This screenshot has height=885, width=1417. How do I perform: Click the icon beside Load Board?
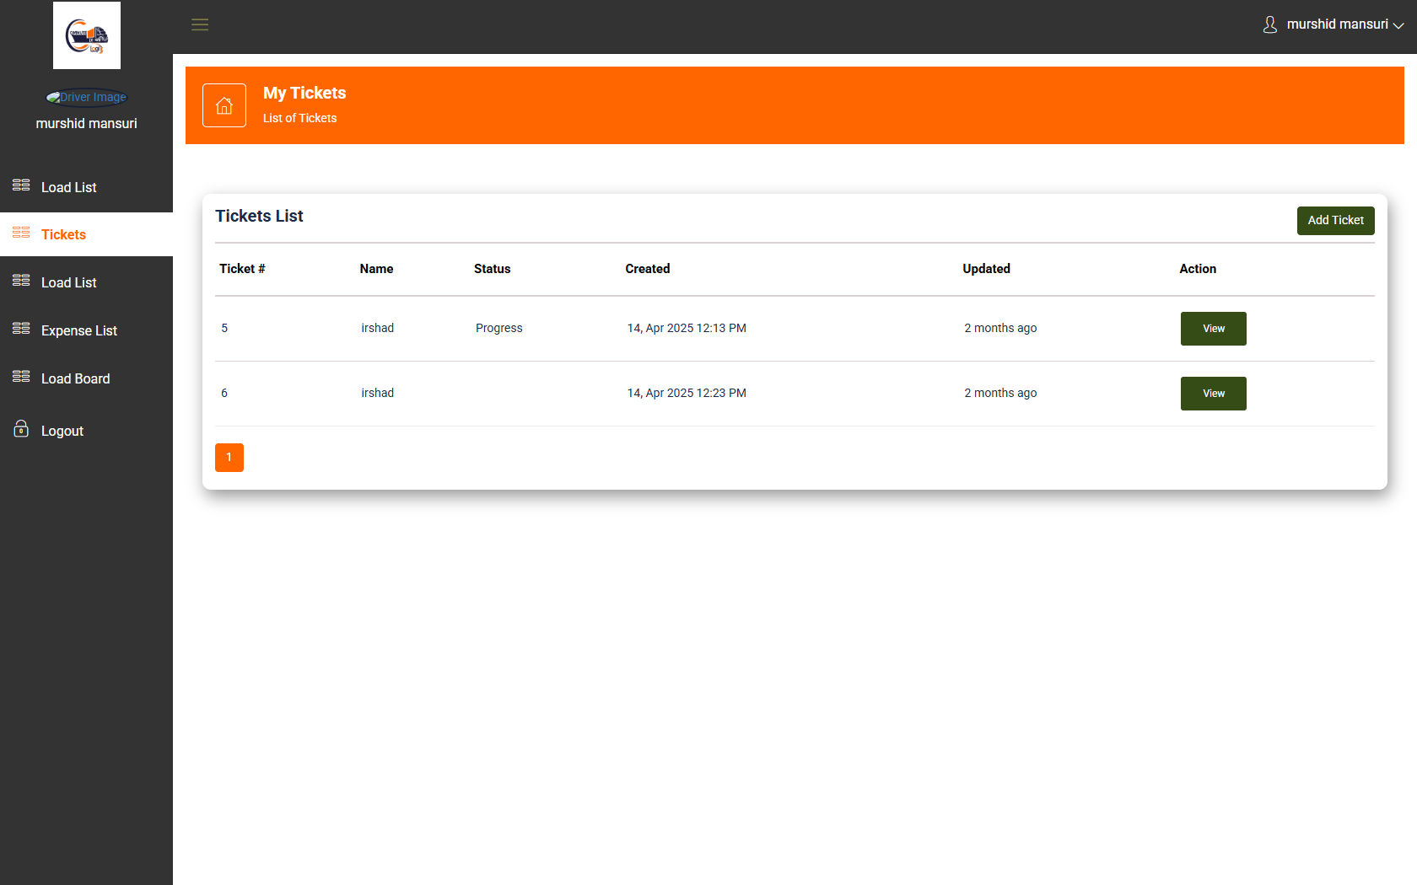click(x=21, y=377)
